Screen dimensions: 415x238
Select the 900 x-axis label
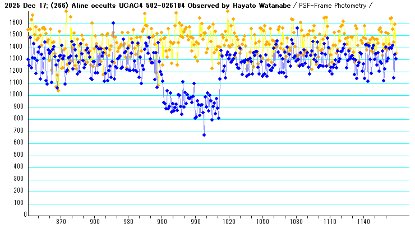(95, 222)
